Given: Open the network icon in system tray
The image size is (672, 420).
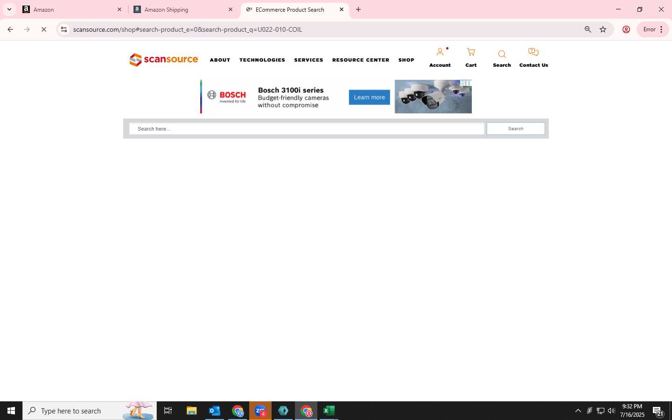Looking at the screenshot, I should click(601, 411).
